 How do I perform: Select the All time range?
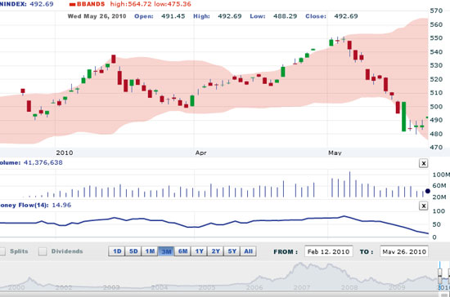(248, 251)
